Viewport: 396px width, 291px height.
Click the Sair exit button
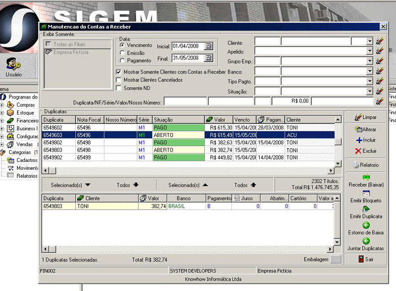(x=365, y=259)
